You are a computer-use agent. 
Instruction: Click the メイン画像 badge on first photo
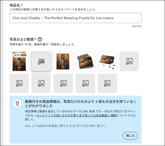[20, 55]
